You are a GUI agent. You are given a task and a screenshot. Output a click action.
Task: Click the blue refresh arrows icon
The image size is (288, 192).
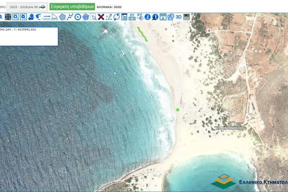(x=116, y=17)
